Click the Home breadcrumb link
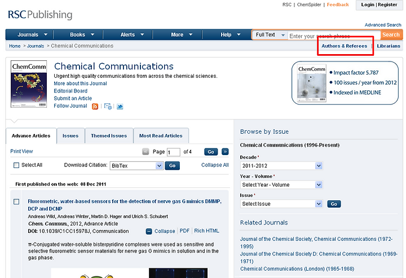Screen dimensions: 406x278 [x=15, y=46]
